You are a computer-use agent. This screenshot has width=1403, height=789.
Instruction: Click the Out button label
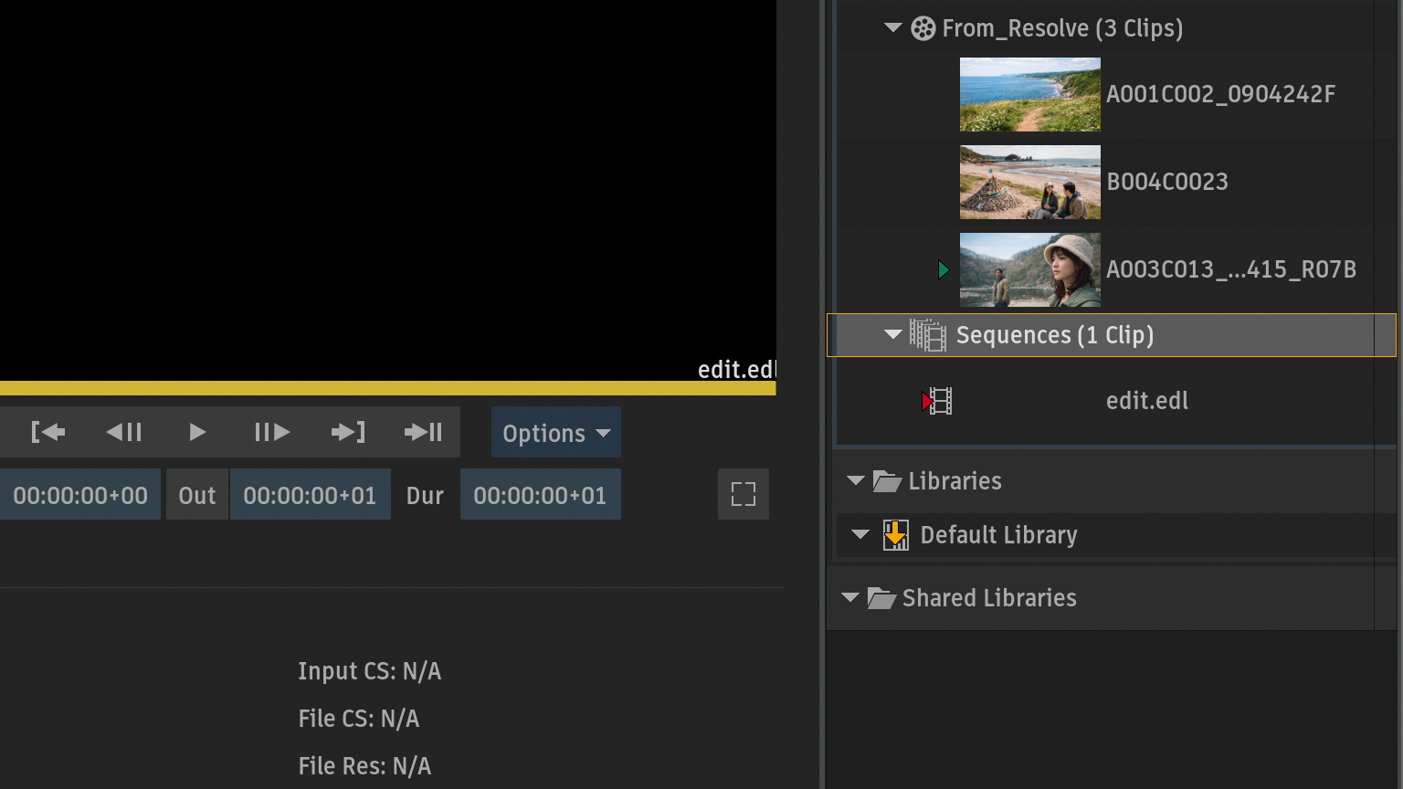[x=196, y=495]
